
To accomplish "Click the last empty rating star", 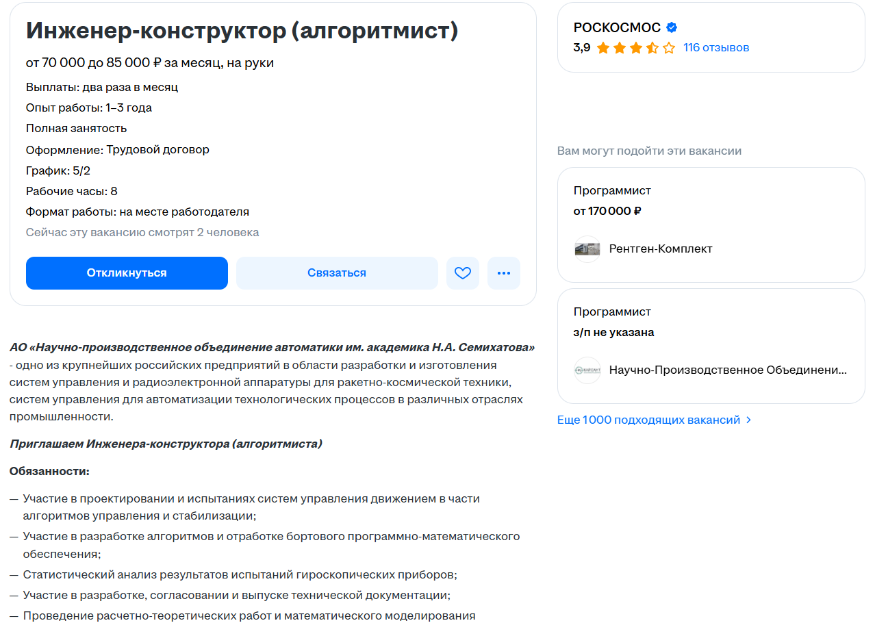I will point(669,48).
